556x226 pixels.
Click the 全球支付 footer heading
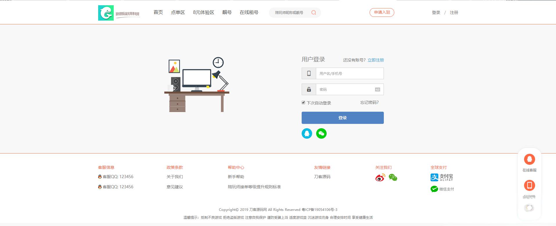439,167
